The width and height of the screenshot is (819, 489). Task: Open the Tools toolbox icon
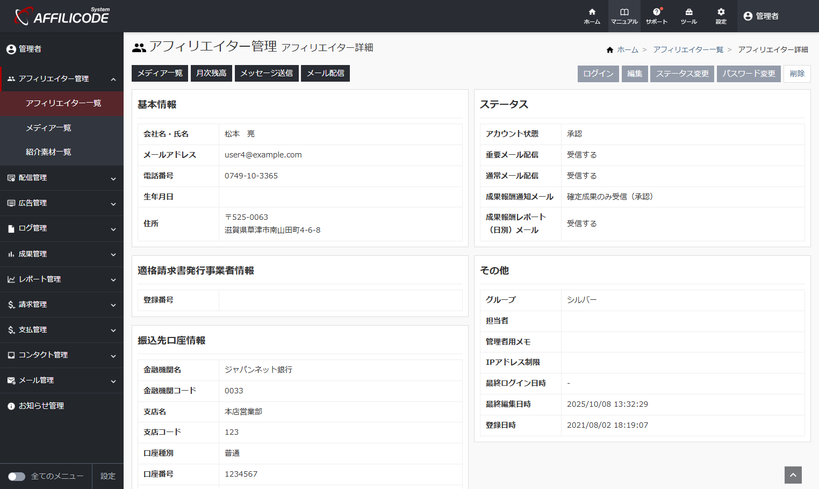pyautogui.click(x=688, y=12)
